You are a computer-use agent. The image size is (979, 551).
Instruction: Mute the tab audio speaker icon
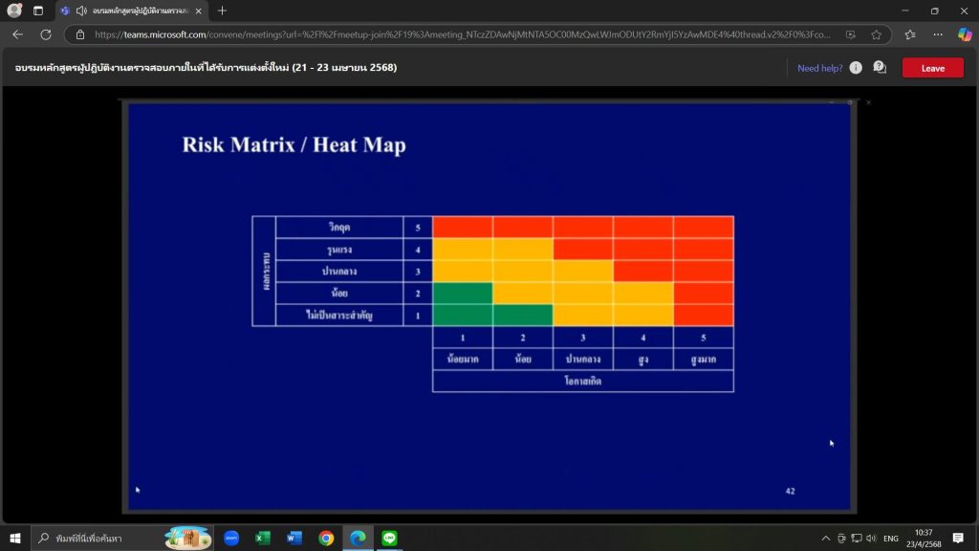(81, 11)
